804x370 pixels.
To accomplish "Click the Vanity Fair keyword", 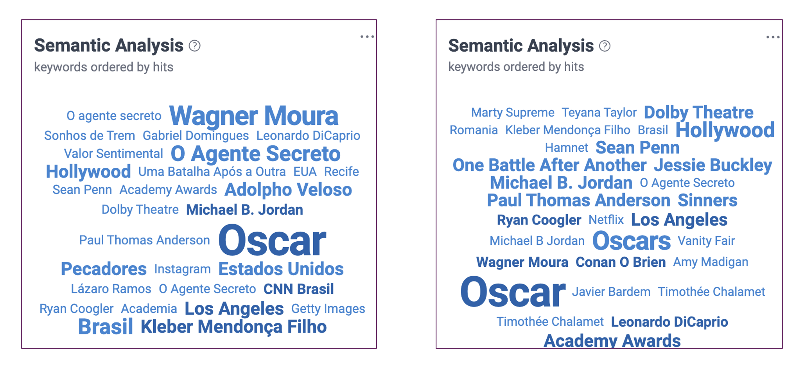I will (x=706, y=241).
